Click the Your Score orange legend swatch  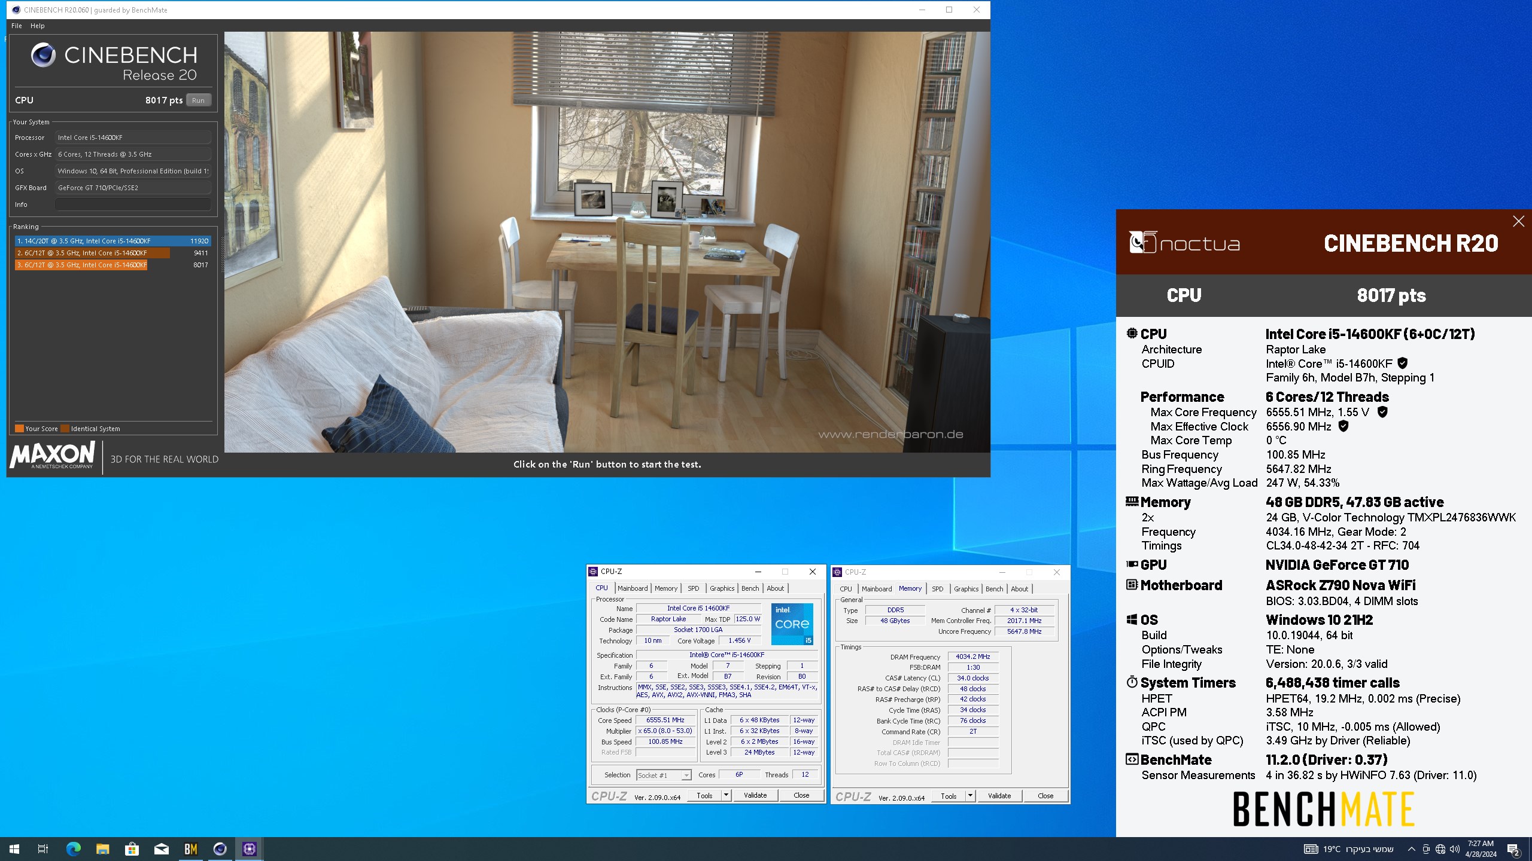click(19, 428)
